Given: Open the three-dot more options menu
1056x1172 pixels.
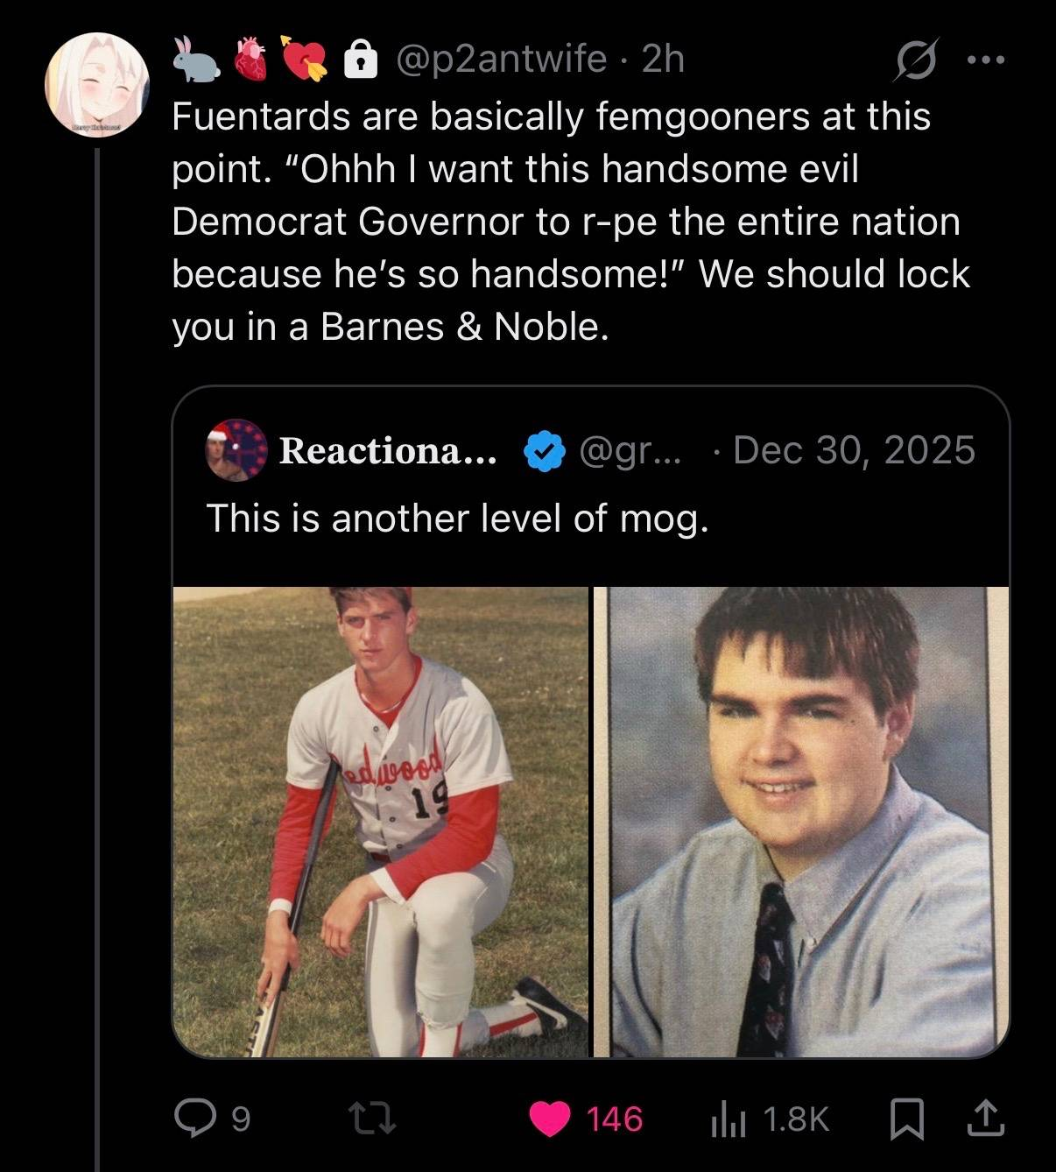Looking at the screenshot, I should (988, 60).
